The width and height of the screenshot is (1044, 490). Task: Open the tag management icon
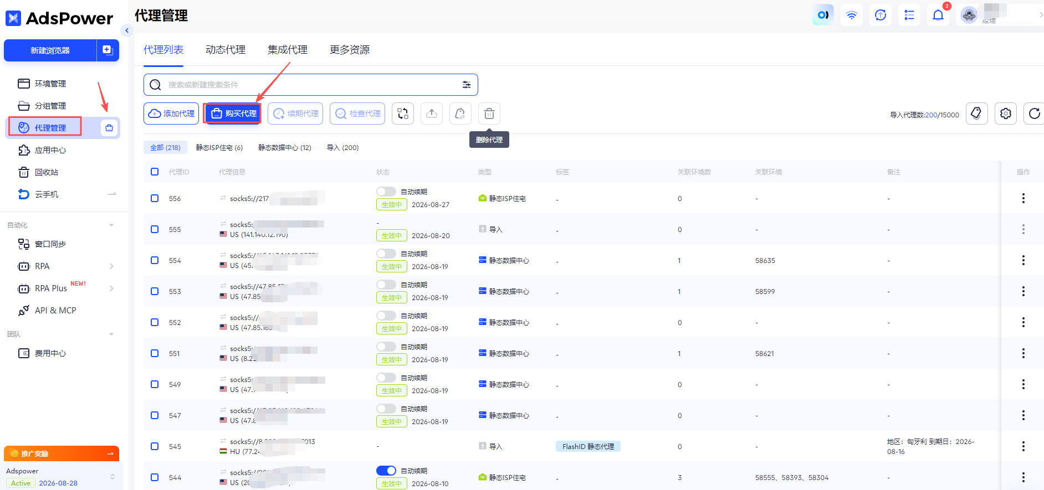[x=977, y=114]
